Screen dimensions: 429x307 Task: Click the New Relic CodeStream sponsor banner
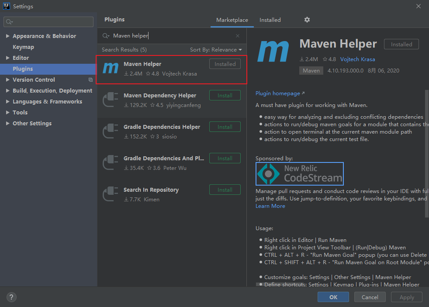coord(300,174)
